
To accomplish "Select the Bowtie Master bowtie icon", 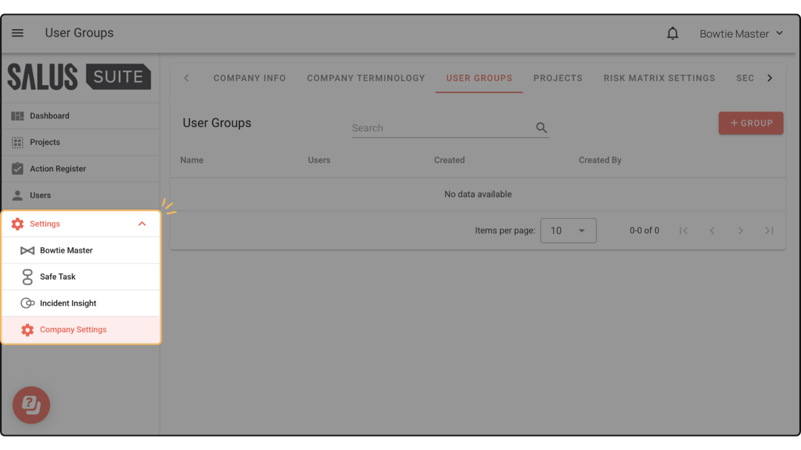I will tap(28, 250).
